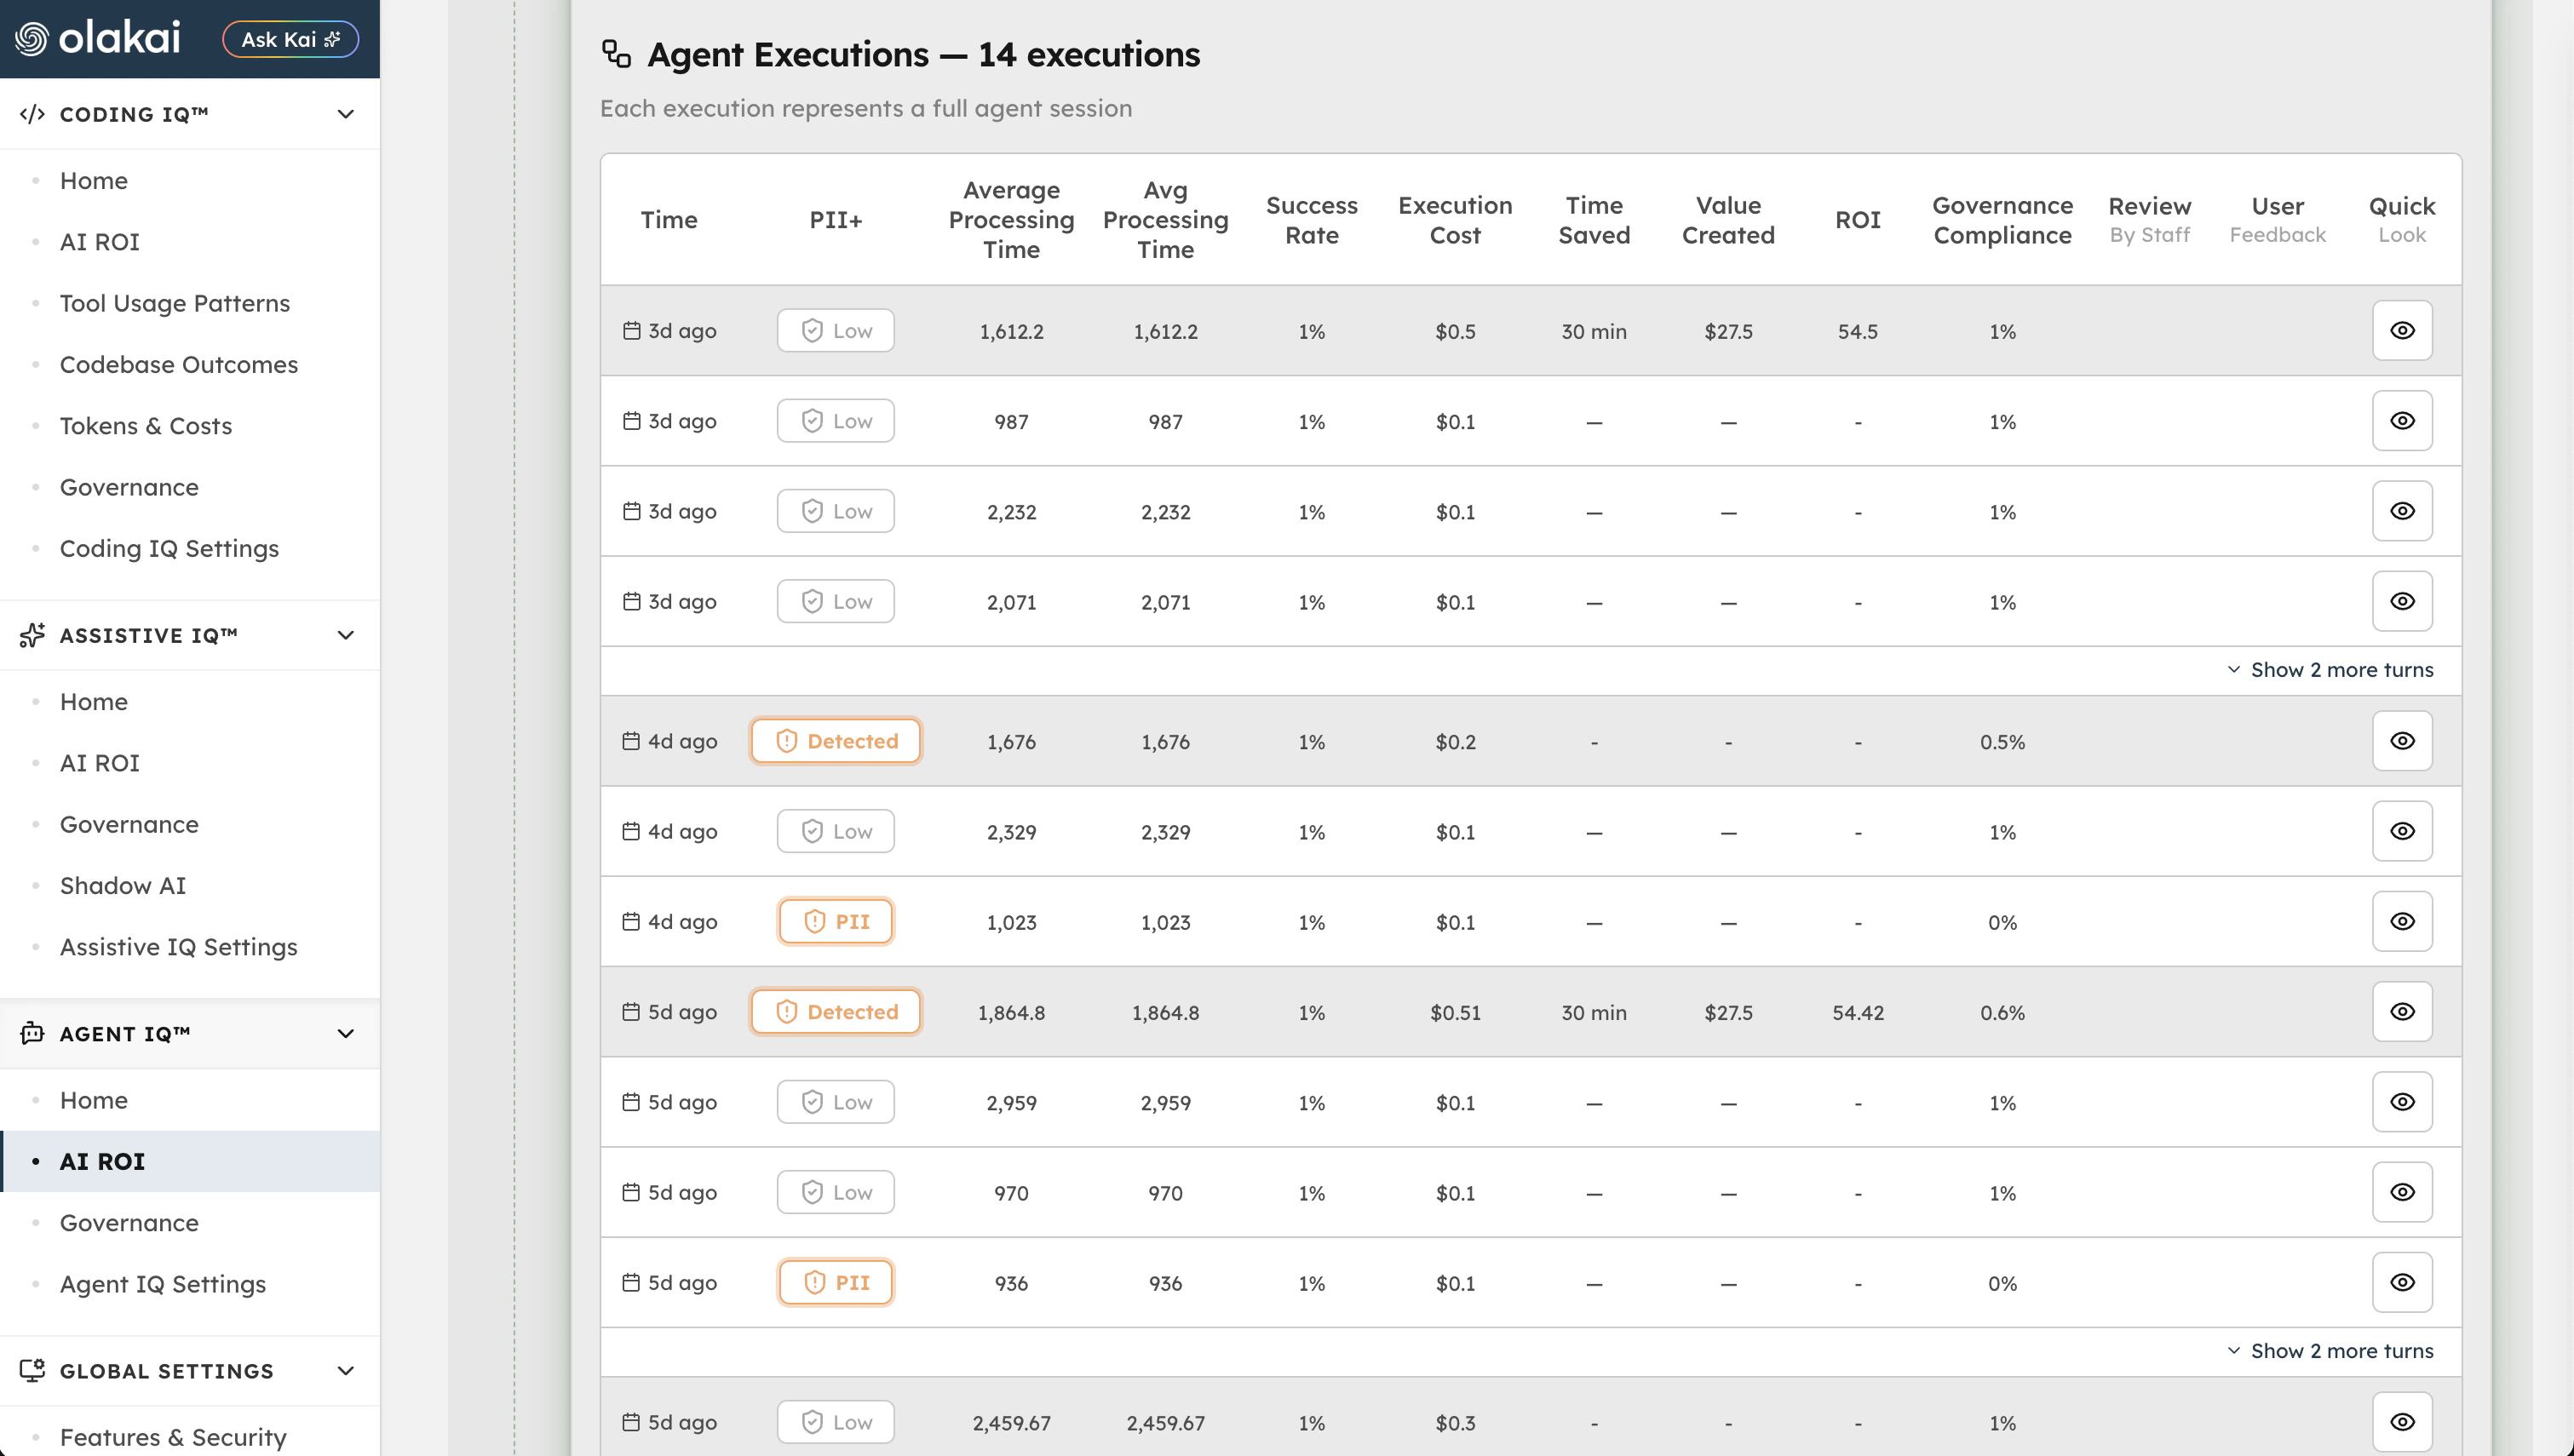
Task: Click the PII badge on 1,023 row
Action: point(836,921)
